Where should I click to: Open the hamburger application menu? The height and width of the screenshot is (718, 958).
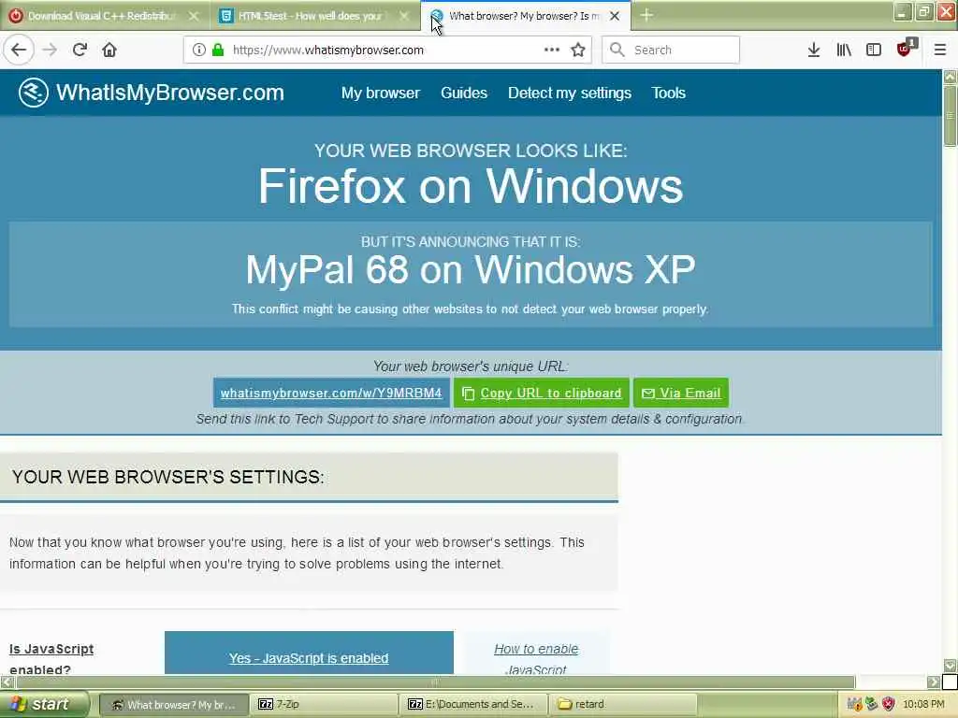click(940, 50)
